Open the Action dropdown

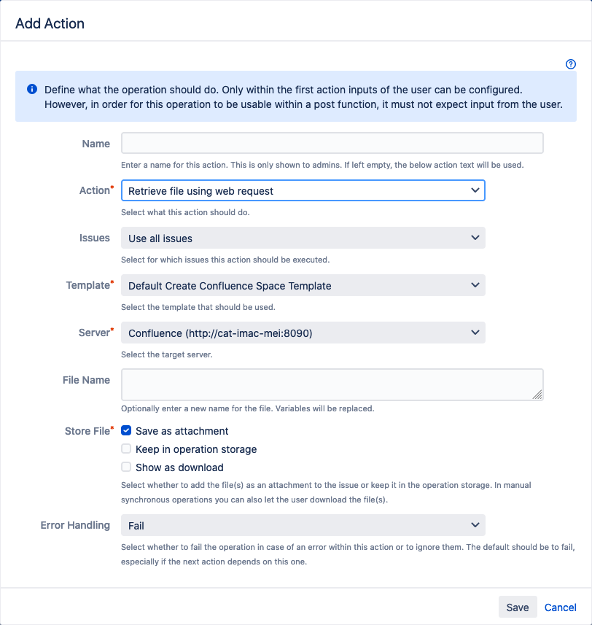[x=303, y=191]
